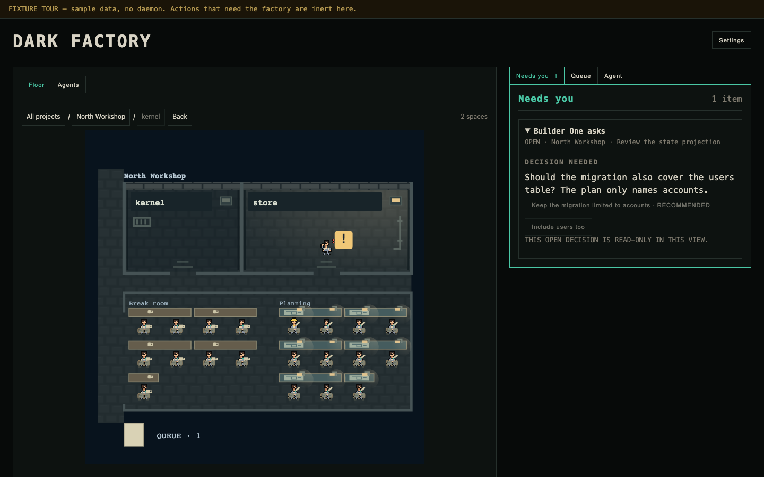The image size is (764, 477).
Task: Click the DARK FACTORY title
Action: coord(82,41)
